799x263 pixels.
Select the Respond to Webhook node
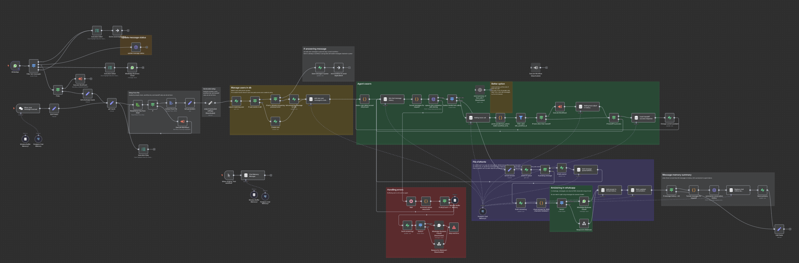pyautogui.click(x=584, y=223)
